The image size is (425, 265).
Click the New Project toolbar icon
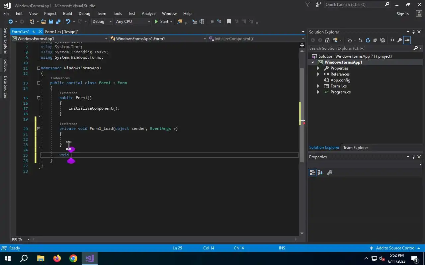click(32, 22)
